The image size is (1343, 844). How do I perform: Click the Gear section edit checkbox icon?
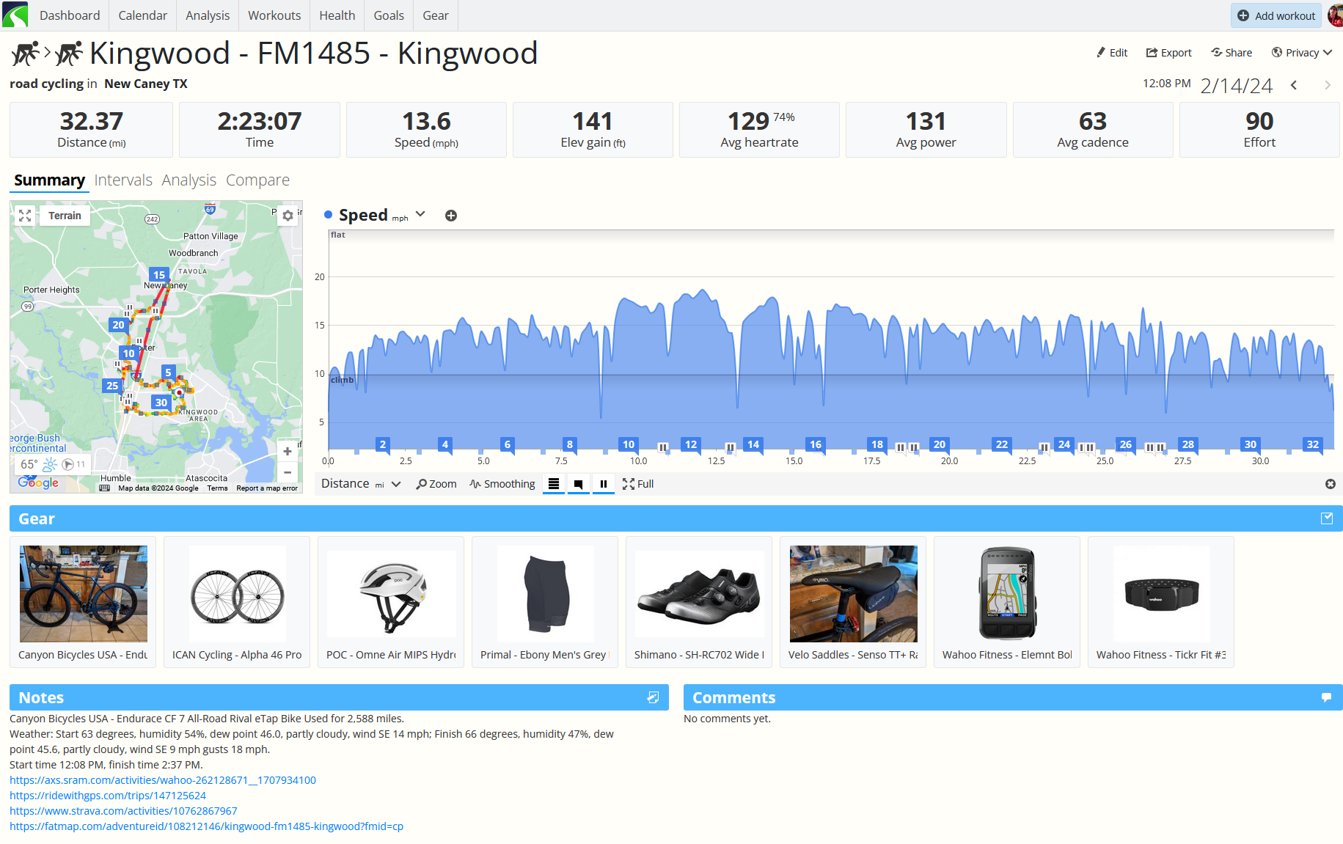[1327, 518]
